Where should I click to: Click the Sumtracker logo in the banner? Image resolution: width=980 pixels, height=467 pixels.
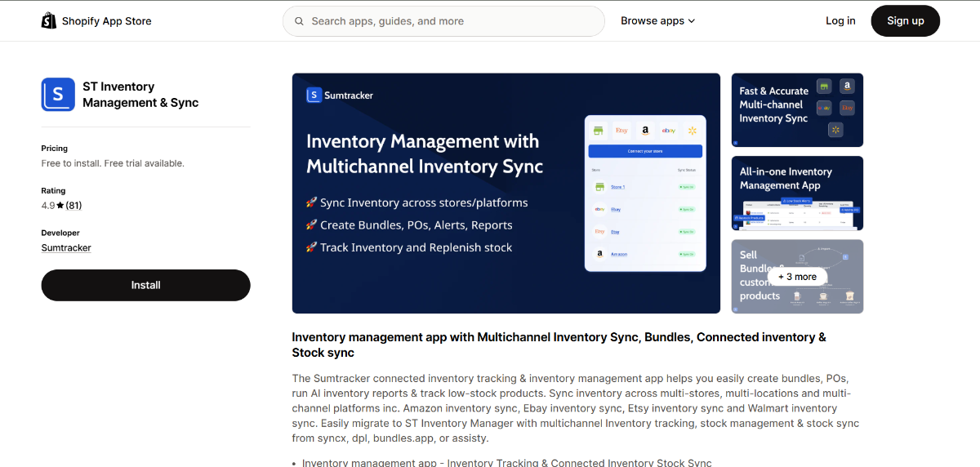(x=340, y=96)
